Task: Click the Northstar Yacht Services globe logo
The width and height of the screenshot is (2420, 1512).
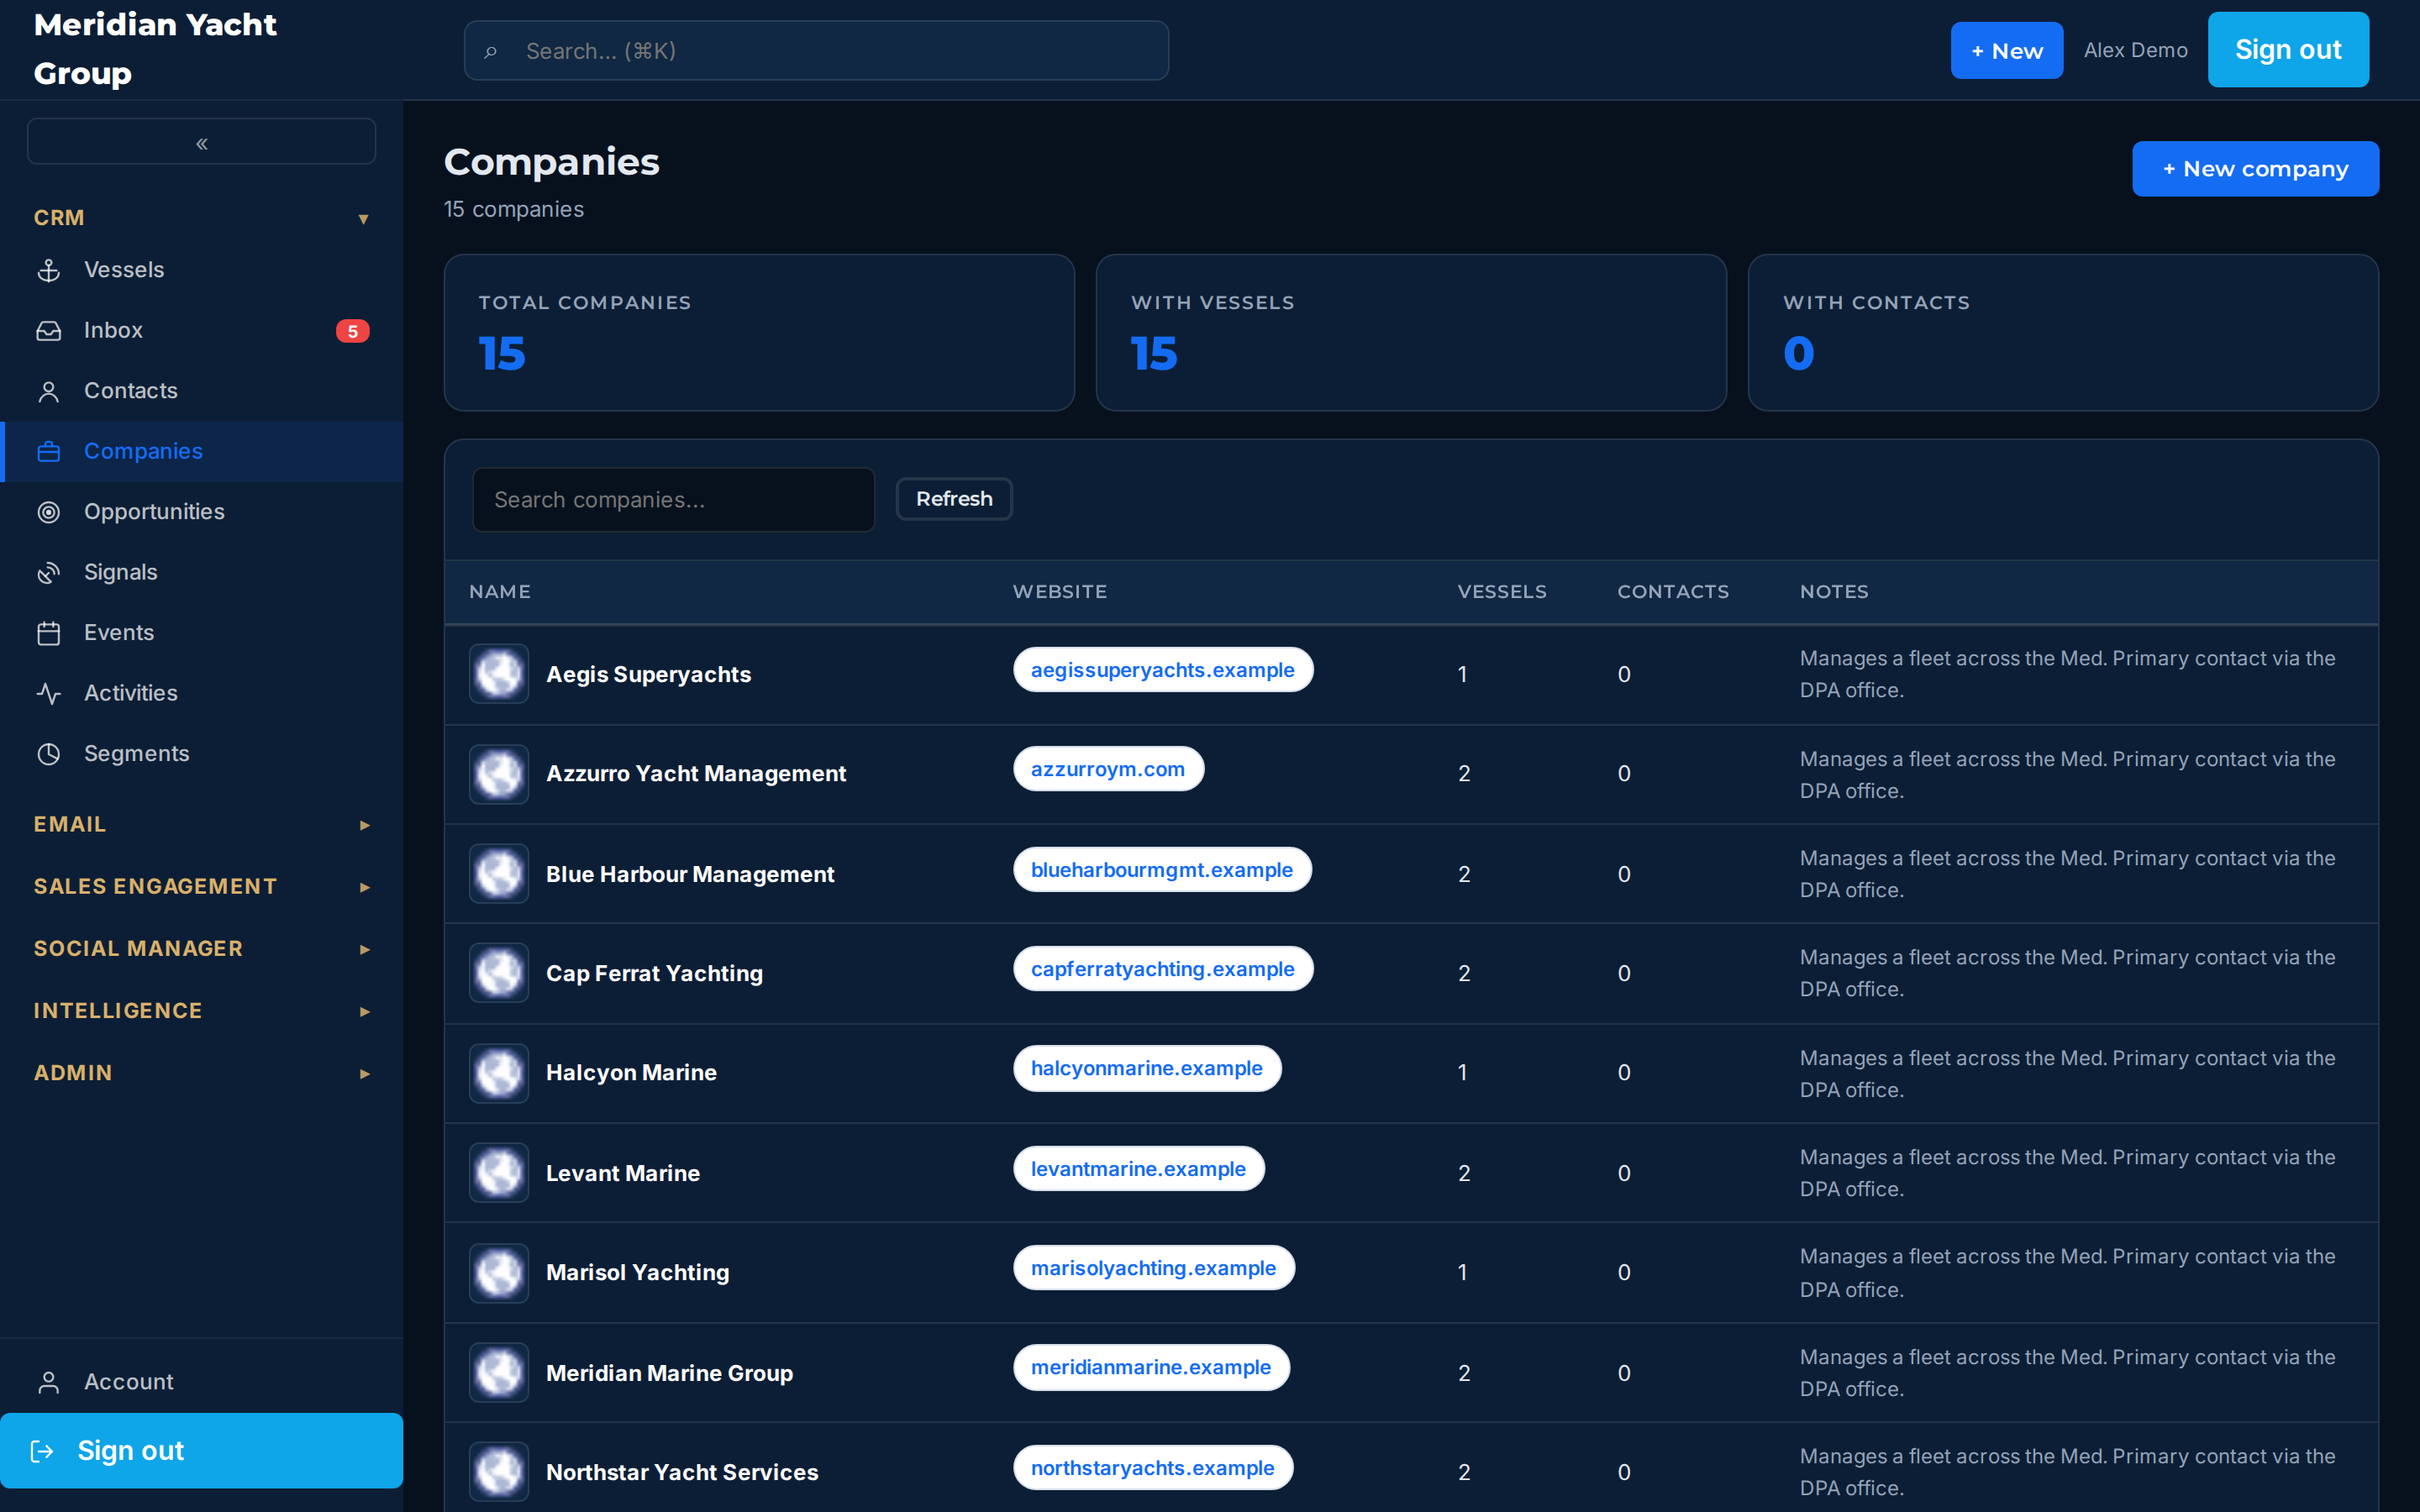Action: (x=499, y=1472)
